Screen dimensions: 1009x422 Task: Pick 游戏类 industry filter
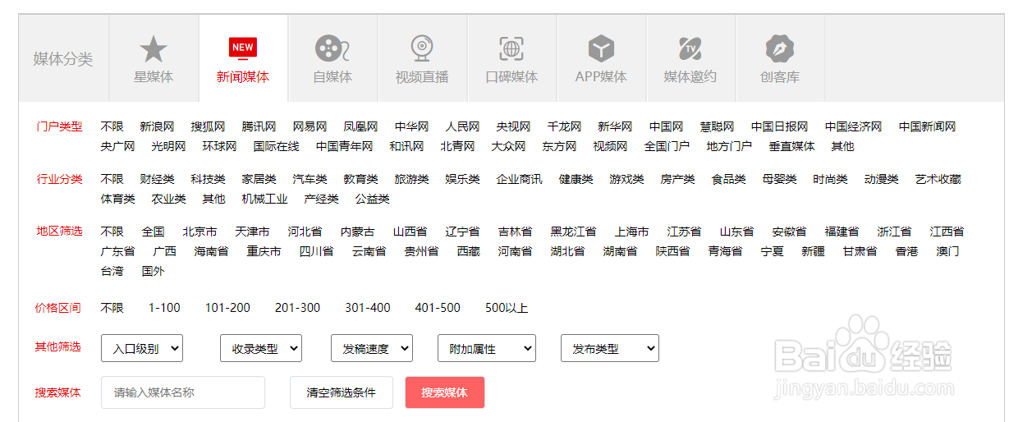[x=626, y=179]
